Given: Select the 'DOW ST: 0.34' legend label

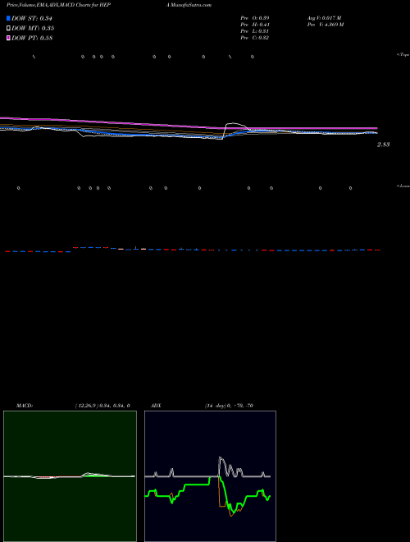Looking at the screenshot, I should (32, 18).
